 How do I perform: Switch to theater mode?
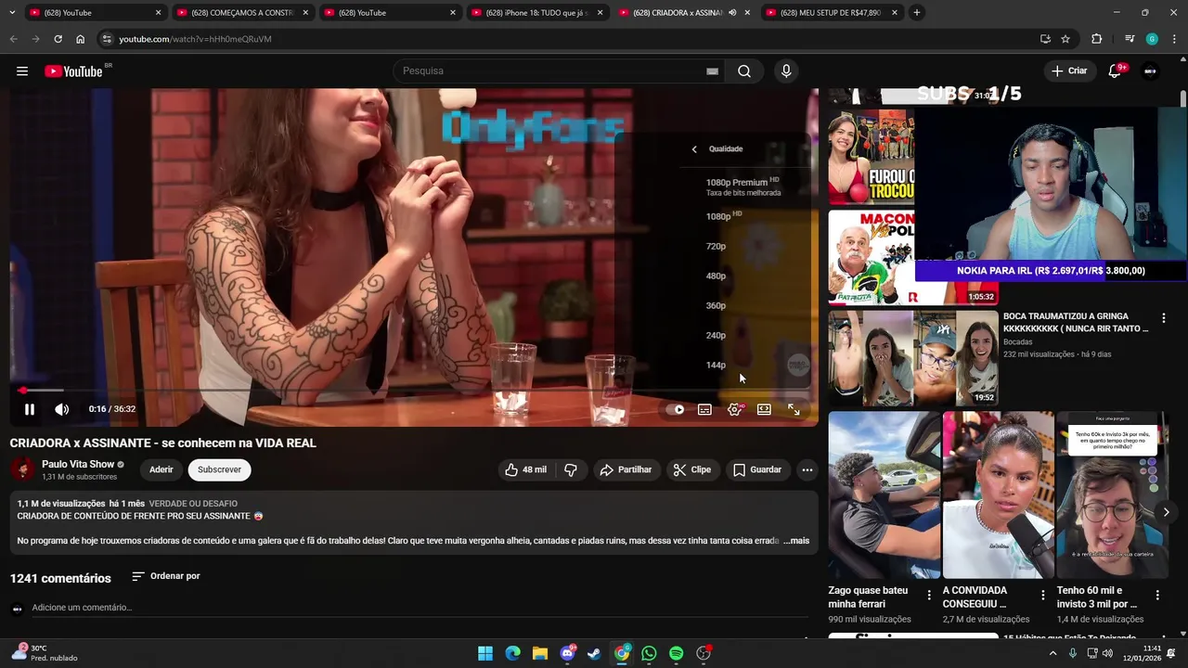(x=764, y=409)
